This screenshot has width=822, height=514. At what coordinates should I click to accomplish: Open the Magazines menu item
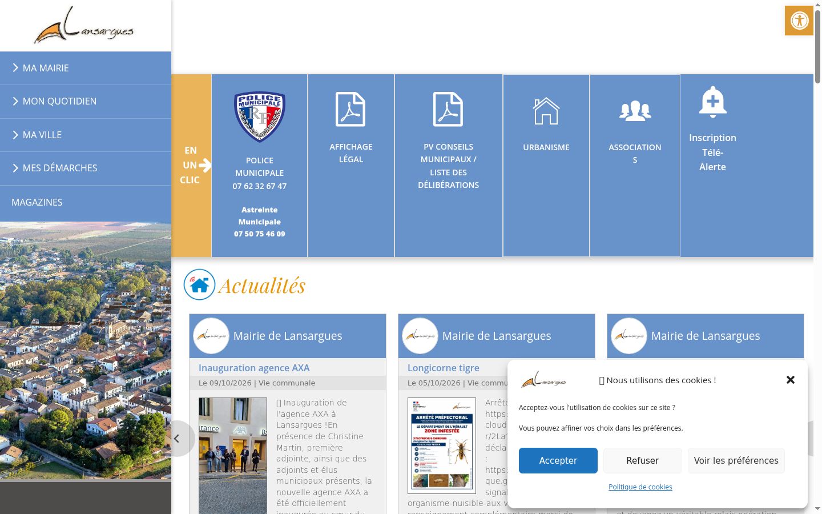[86, 202]
